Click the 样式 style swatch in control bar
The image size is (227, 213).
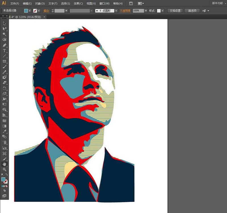pyautogui.click(x=159, y=11)
